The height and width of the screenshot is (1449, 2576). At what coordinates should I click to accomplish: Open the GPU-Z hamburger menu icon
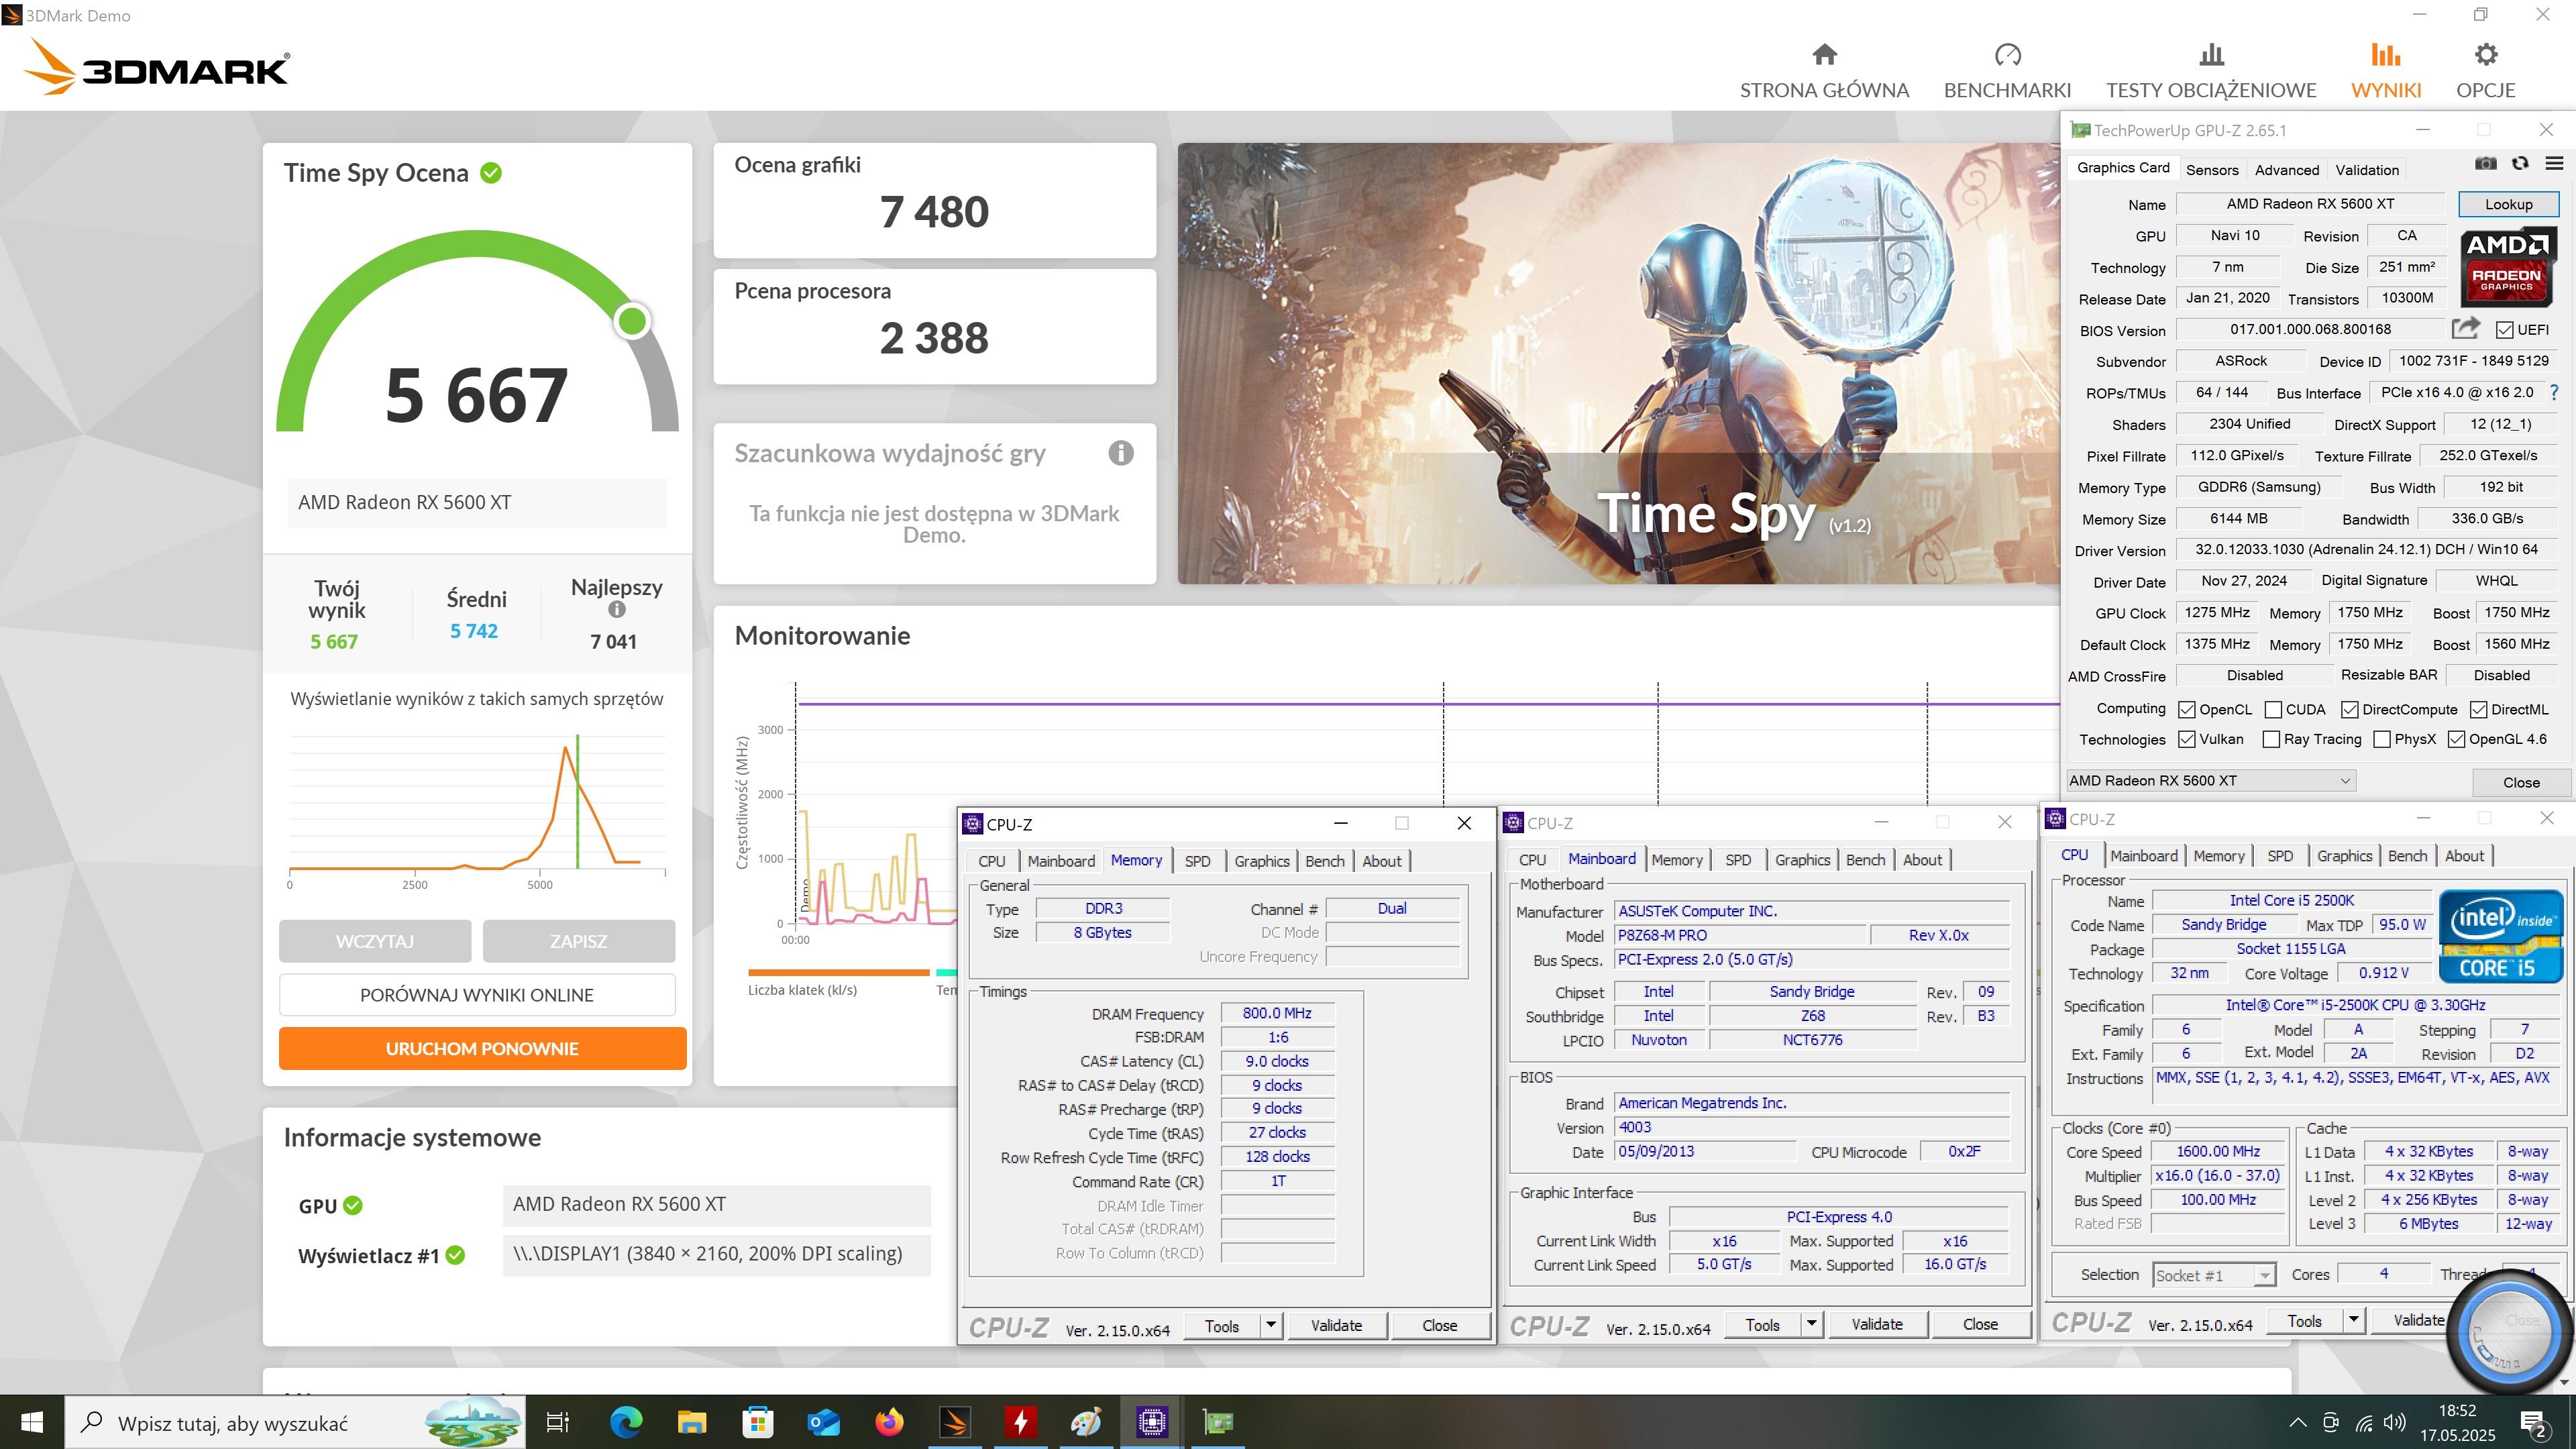pos(2554,164)
